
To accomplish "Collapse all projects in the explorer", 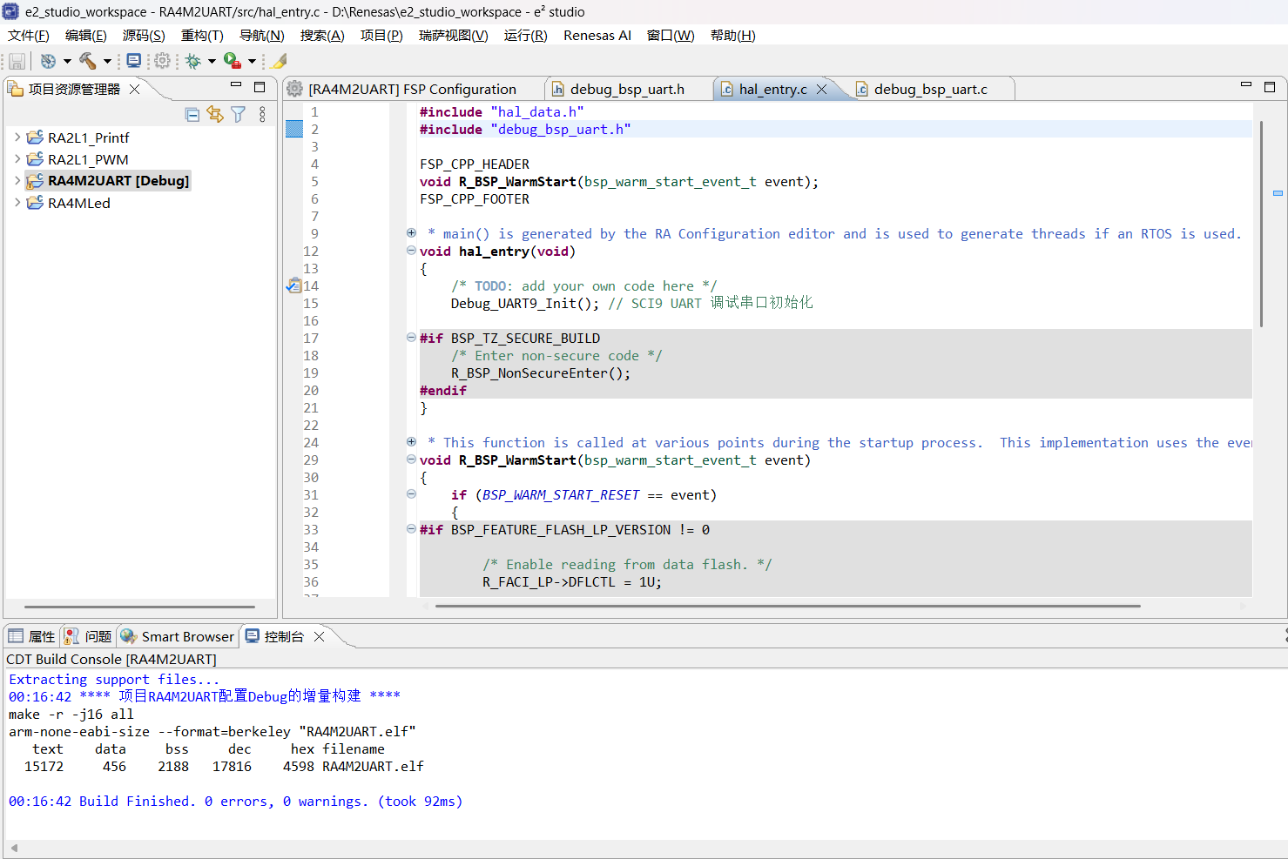I will (192, 114).
